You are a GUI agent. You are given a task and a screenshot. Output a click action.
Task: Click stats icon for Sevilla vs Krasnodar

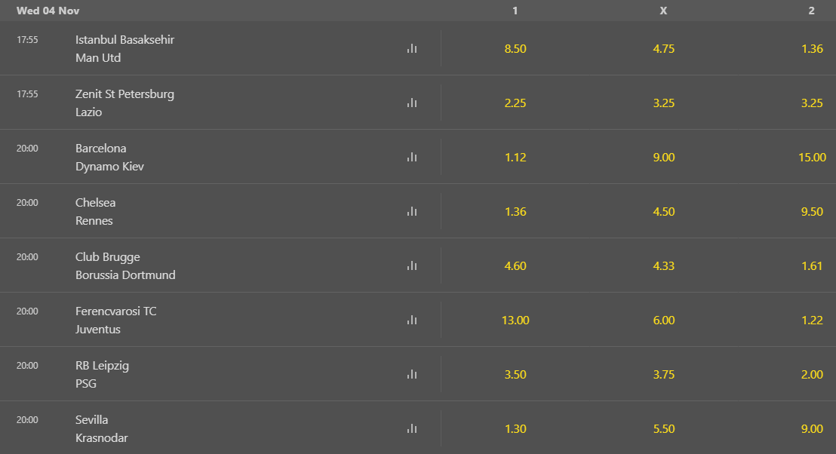point(411,428)
